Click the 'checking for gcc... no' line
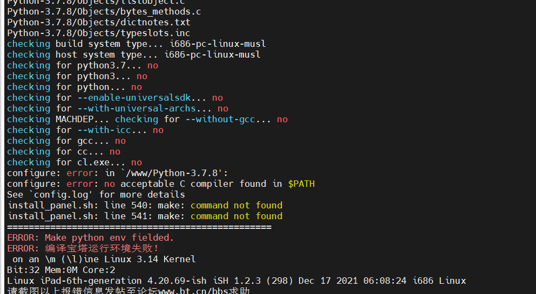The height and width of the screenshot is (294, 536). (66, 141)
